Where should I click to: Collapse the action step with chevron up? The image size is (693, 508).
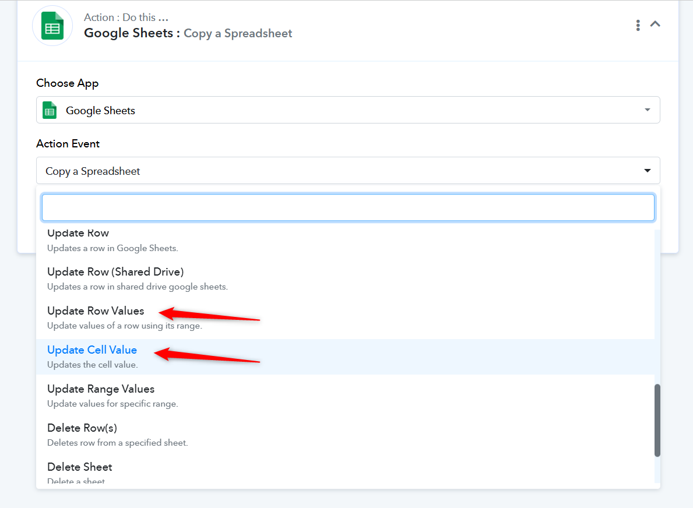[655, 24]
